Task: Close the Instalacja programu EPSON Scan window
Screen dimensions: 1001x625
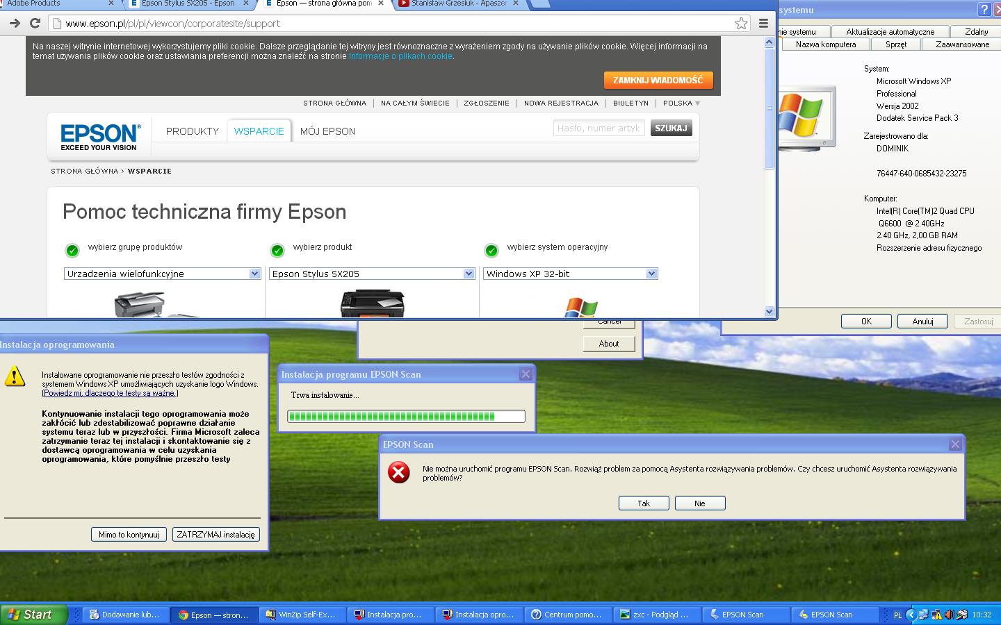Action: point(526,374)
